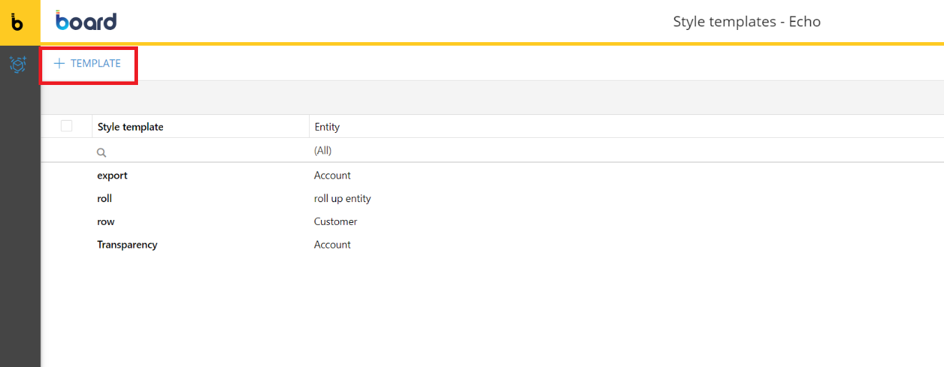Select the row style template
The width and height of the screenshot is (944, 367).
click(x=106, y=221)
